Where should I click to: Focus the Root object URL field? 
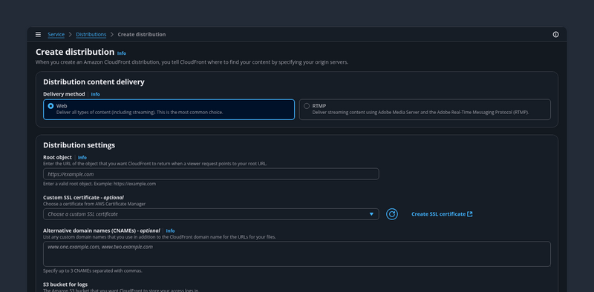[211, 174]
